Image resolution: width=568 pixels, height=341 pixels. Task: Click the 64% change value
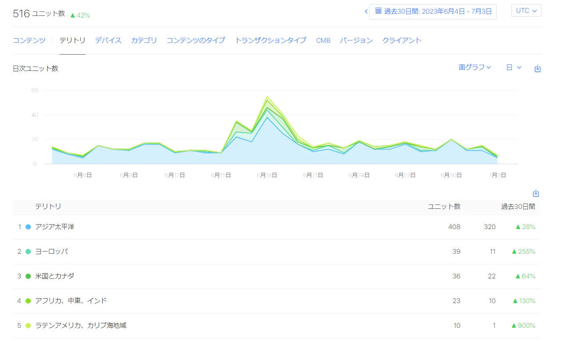tap(525, 276)
